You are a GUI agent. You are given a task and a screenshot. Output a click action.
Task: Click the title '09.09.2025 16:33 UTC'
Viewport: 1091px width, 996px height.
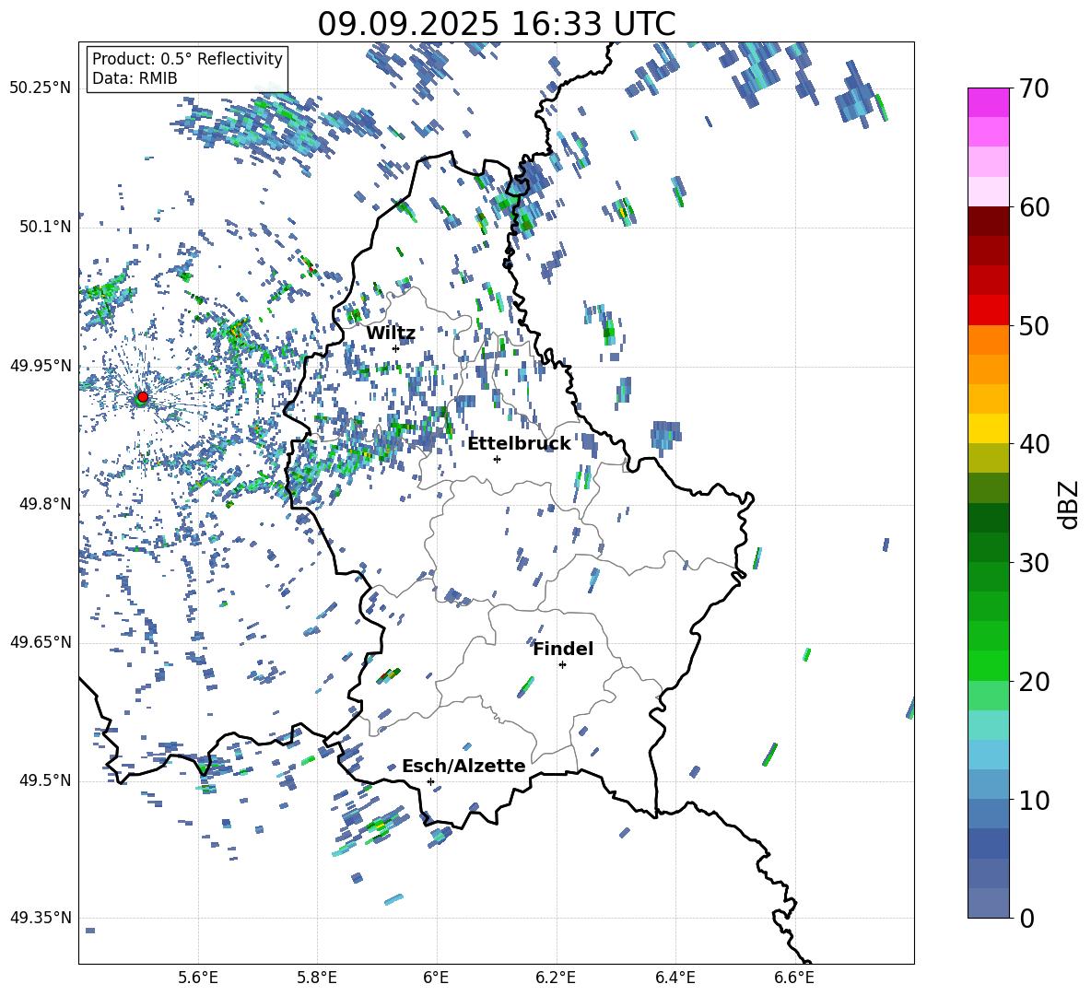click(x=496, y=24)
